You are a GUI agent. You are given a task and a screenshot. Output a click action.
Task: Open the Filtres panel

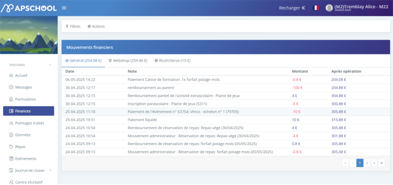click(x=73, y=26)
